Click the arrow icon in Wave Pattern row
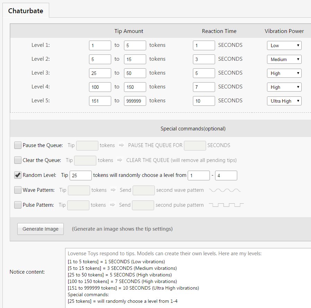 (x=113, y=190)
